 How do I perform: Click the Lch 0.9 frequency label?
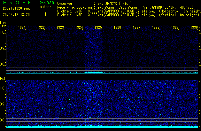click(x=2, y=48)
